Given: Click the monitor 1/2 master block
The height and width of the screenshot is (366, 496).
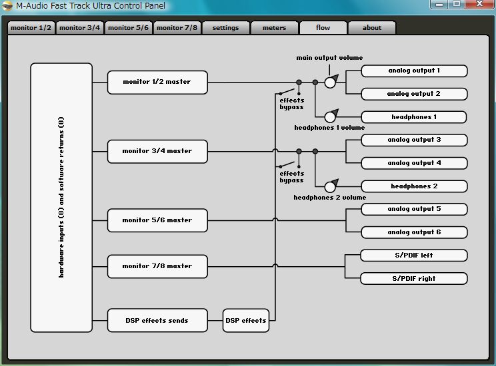Looking at the screenshot, I should (x=157, y=82).
